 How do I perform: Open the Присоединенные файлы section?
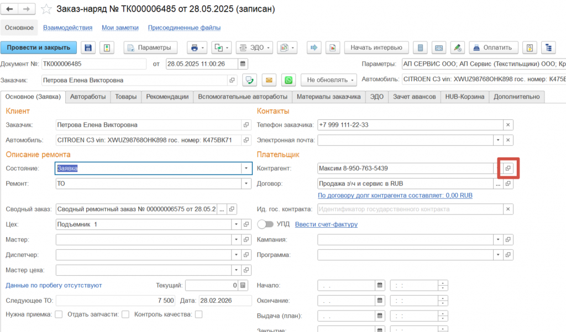click(x=184, y=28)
